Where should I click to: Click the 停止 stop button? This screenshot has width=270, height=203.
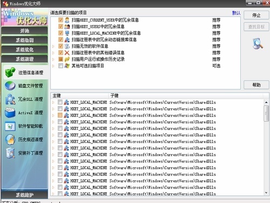click(256, 15)
